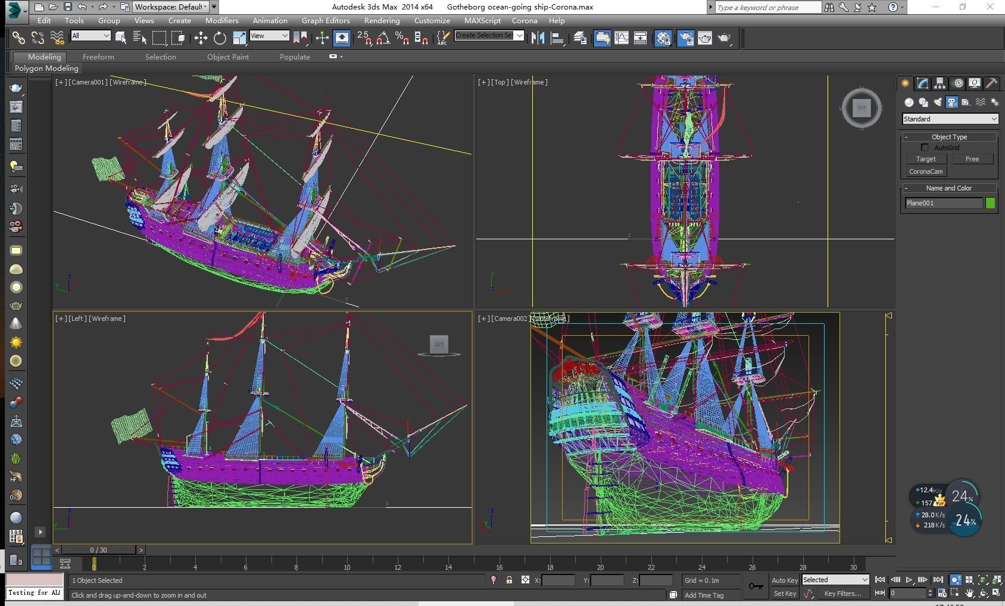Toggle Auto Key mode
Screen dimensions: 1005x606
pos(784,580)
